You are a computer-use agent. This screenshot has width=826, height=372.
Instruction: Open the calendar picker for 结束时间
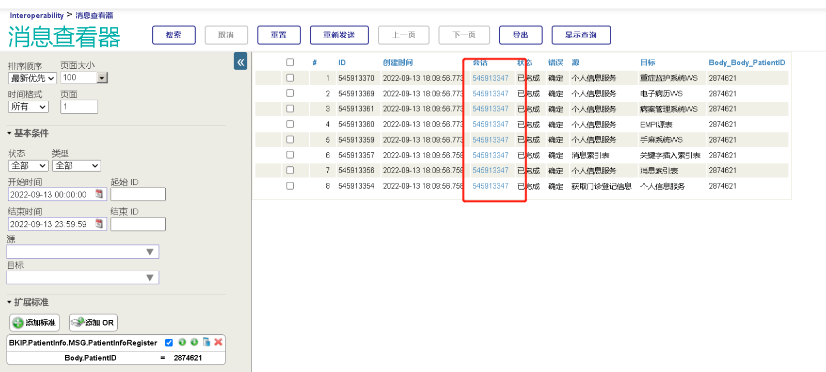pos(99,224)
